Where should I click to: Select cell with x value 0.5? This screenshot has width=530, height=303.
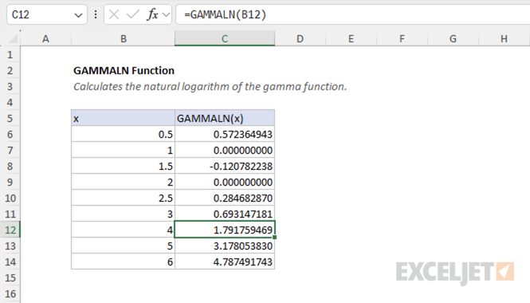coord(123,134)
